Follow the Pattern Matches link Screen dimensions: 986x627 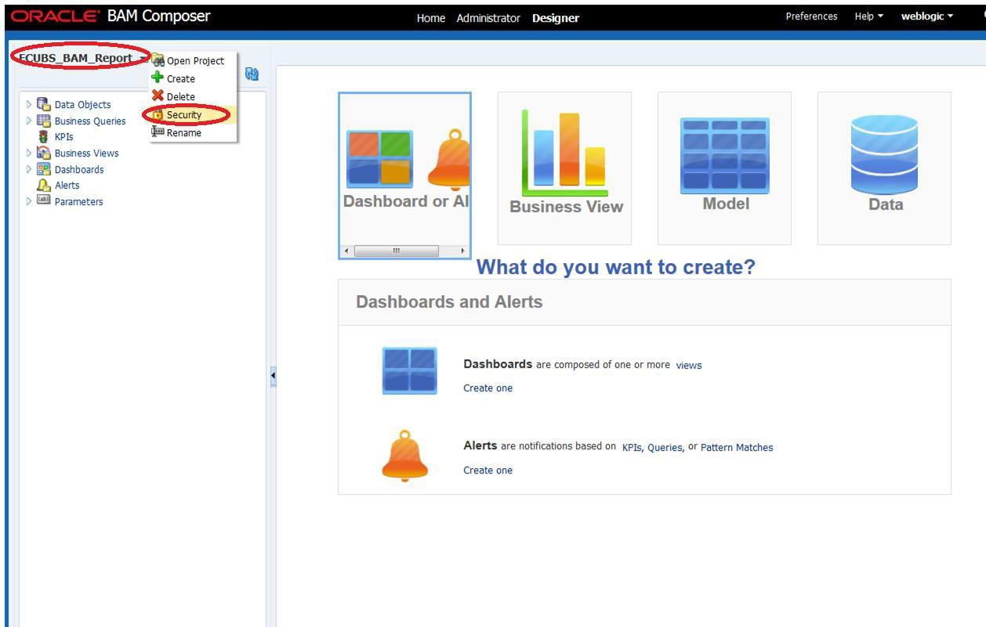pos(737,448)
